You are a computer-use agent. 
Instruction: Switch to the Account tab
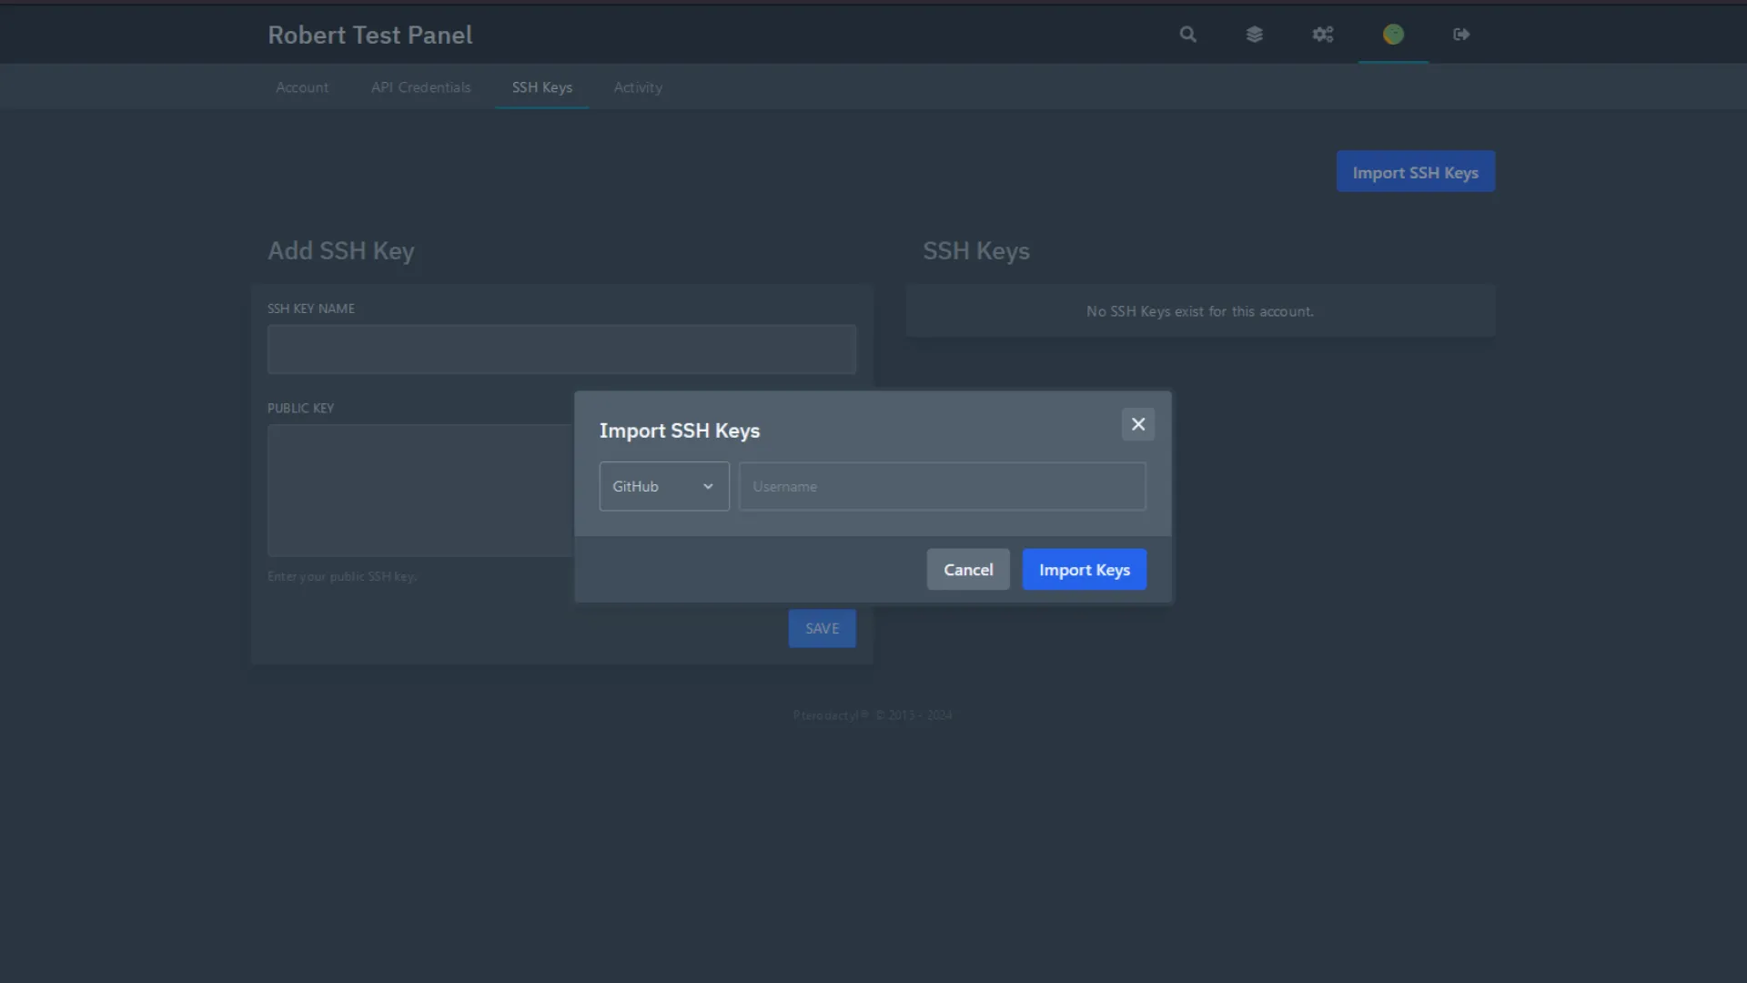(x=302, y=87)
